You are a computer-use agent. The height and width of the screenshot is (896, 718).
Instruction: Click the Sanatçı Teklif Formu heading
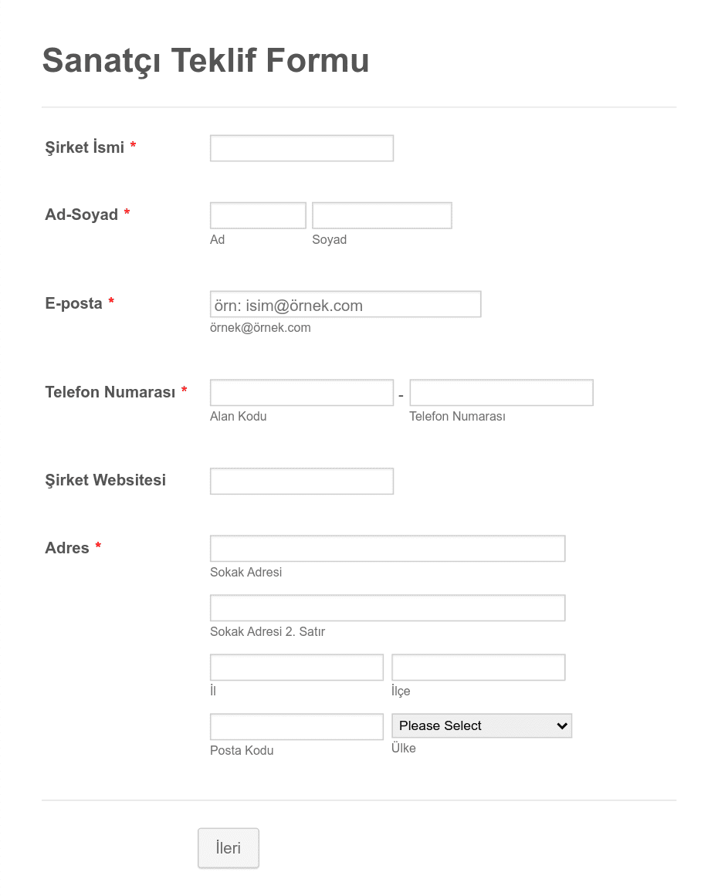(x=205, y=61)
